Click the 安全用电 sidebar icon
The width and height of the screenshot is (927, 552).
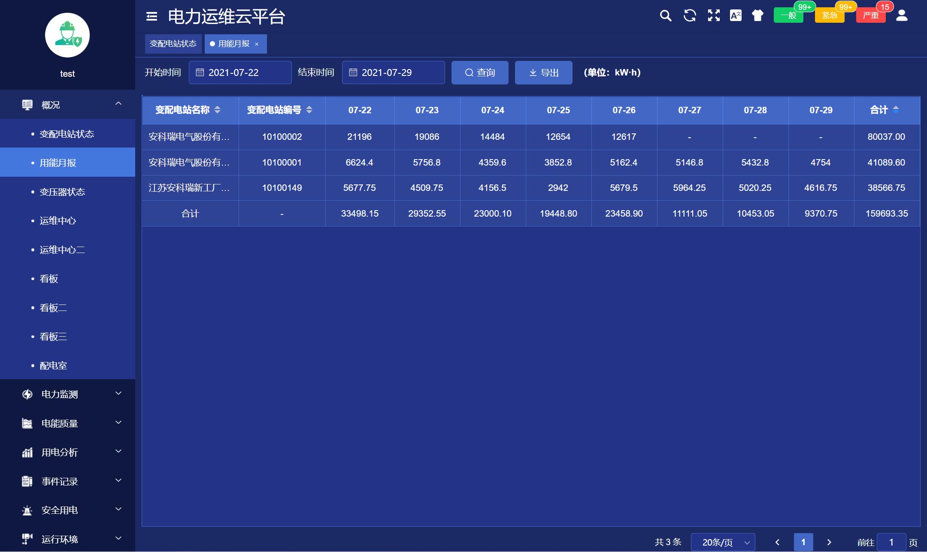pyautogui.click(x=27, y=510)
